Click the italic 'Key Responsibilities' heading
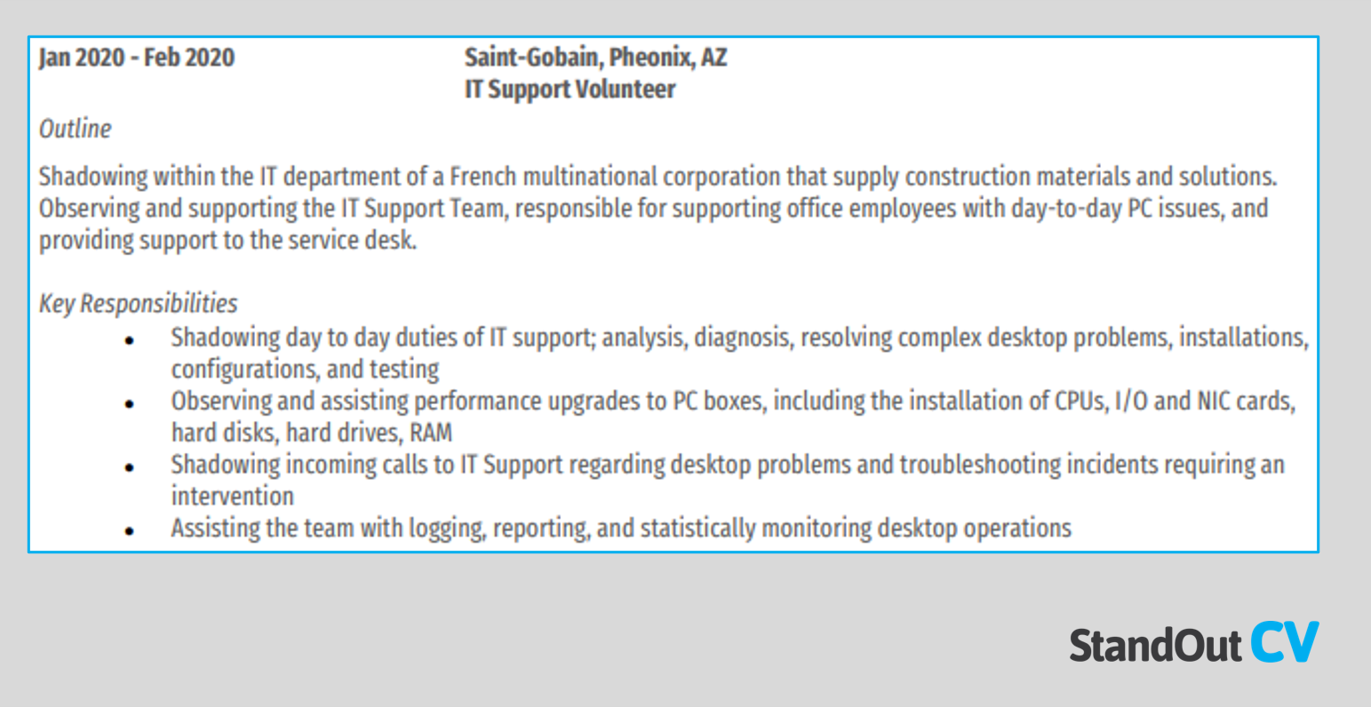Viewport: 1371px width, 707px height. tap(138, 304)
